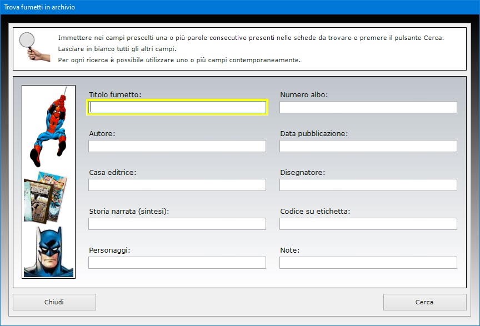Activate the Casa editrice text box

coord(177,185)
